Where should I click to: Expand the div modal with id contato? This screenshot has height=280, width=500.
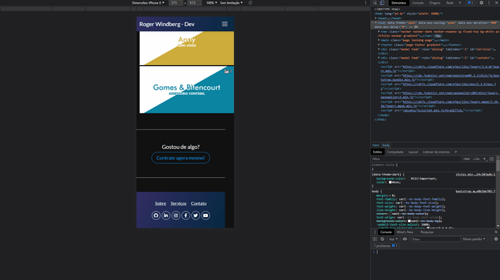click(x=379, y=58)
